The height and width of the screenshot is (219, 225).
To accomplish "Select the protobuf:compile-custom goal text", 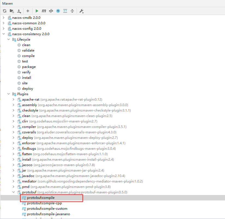I will [47, 209].
